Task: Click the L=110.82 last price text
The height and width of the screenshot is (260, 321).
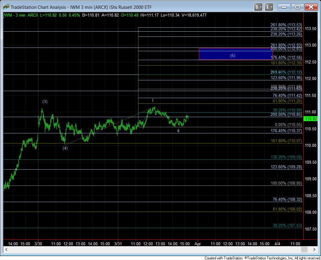Action: coord(48,15)
